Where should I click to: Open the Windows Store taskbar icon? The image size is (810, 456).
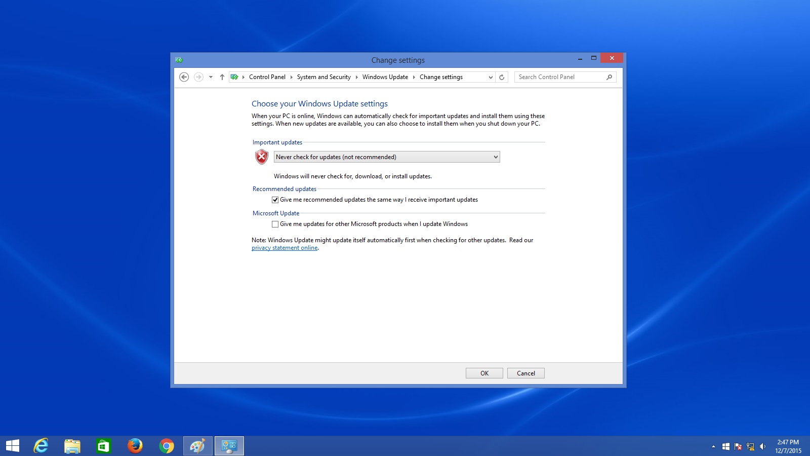(x=104, y=446)
